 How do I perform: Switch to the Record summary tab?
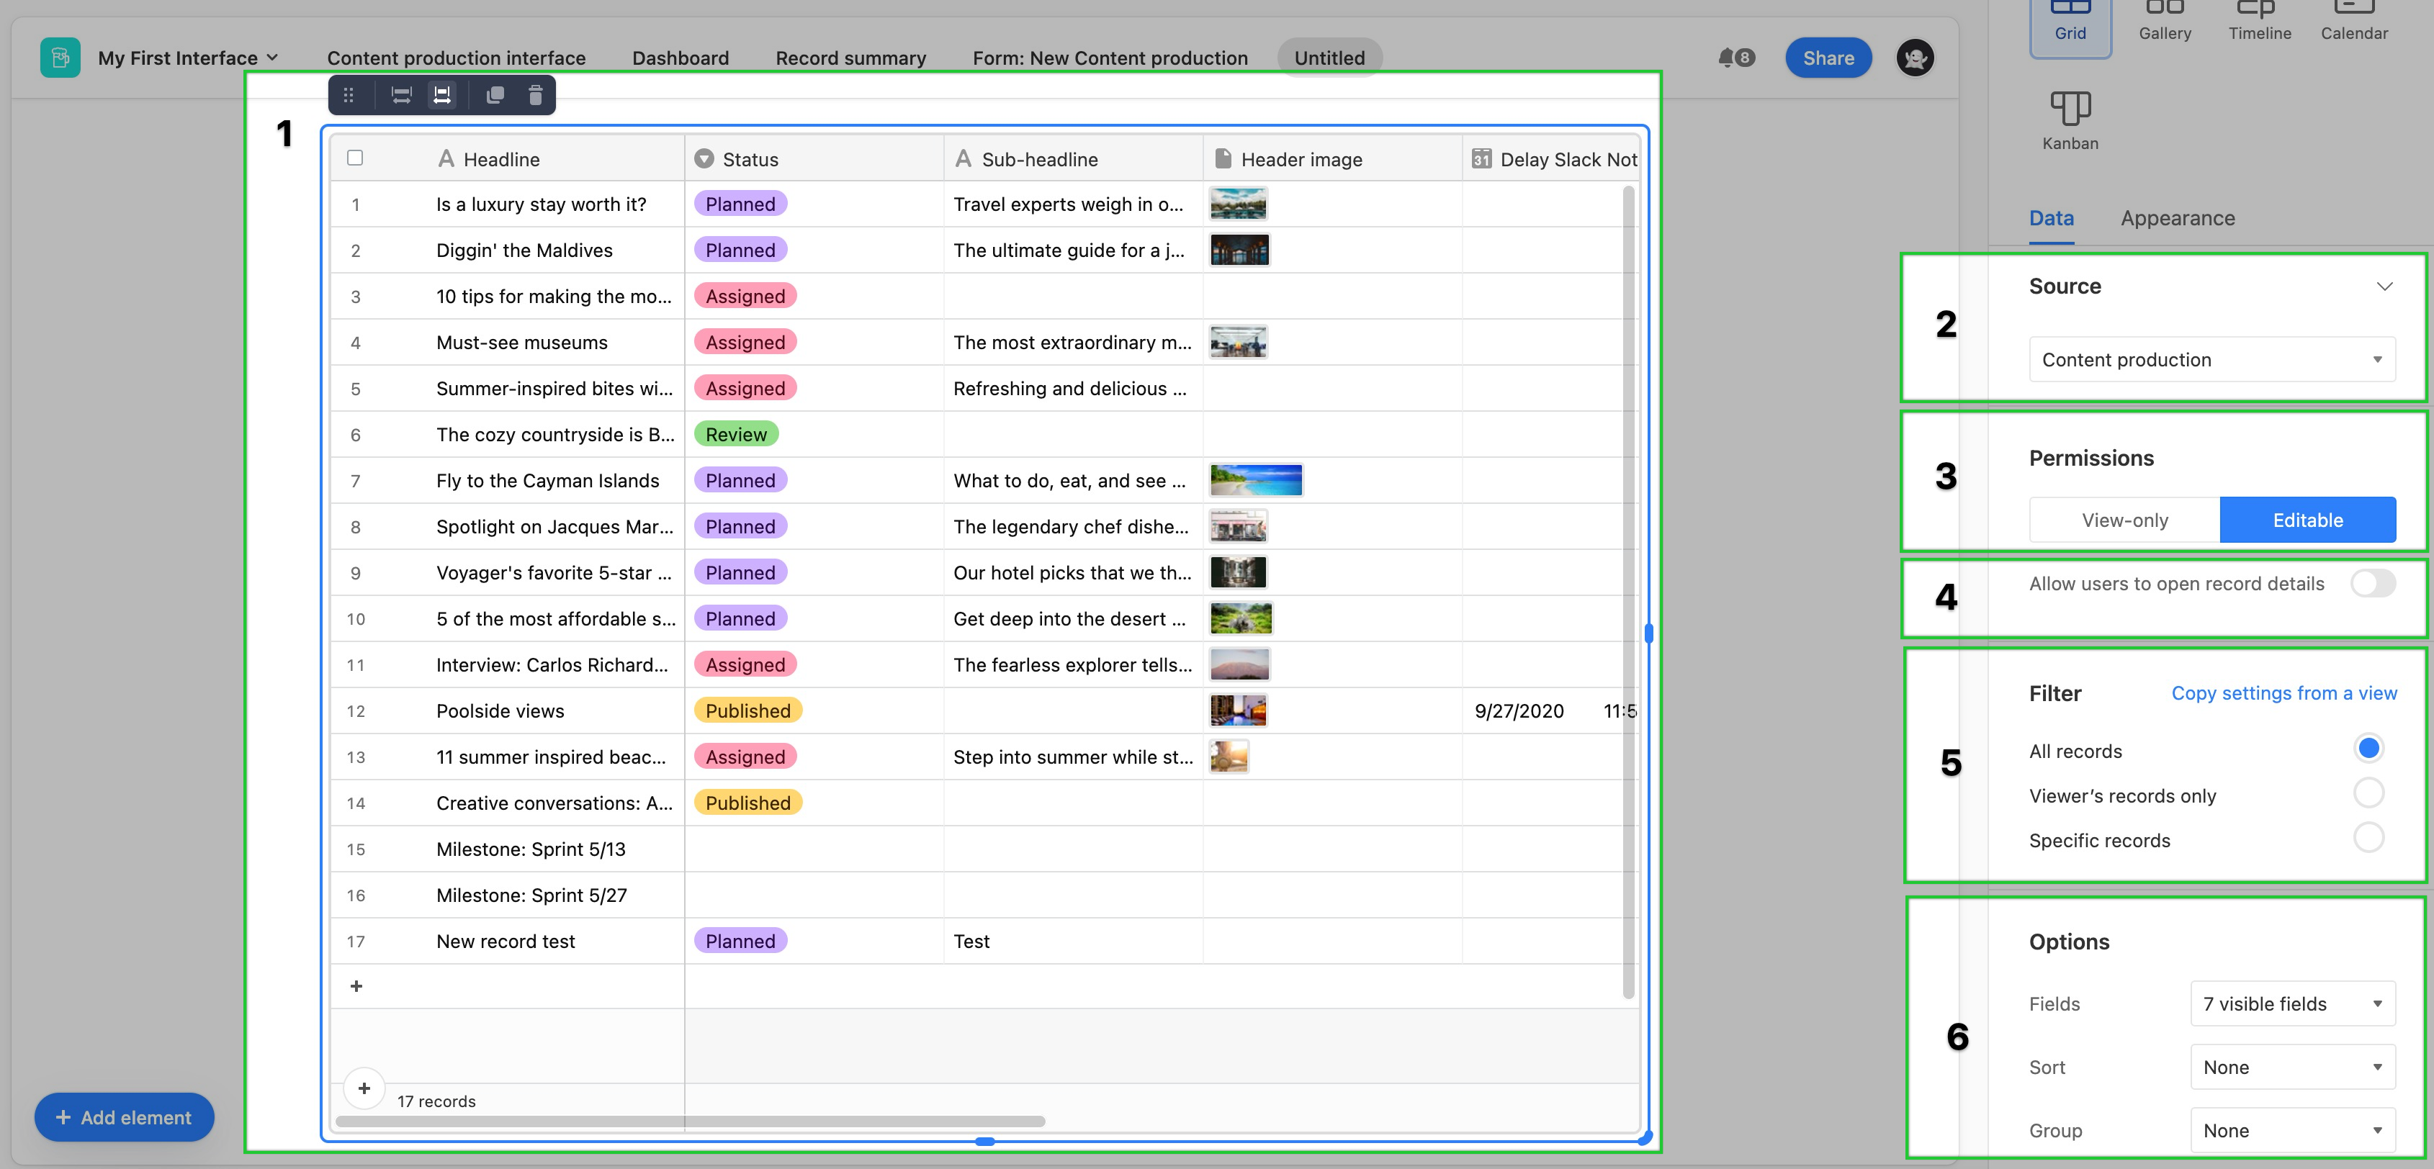(850, 56)
